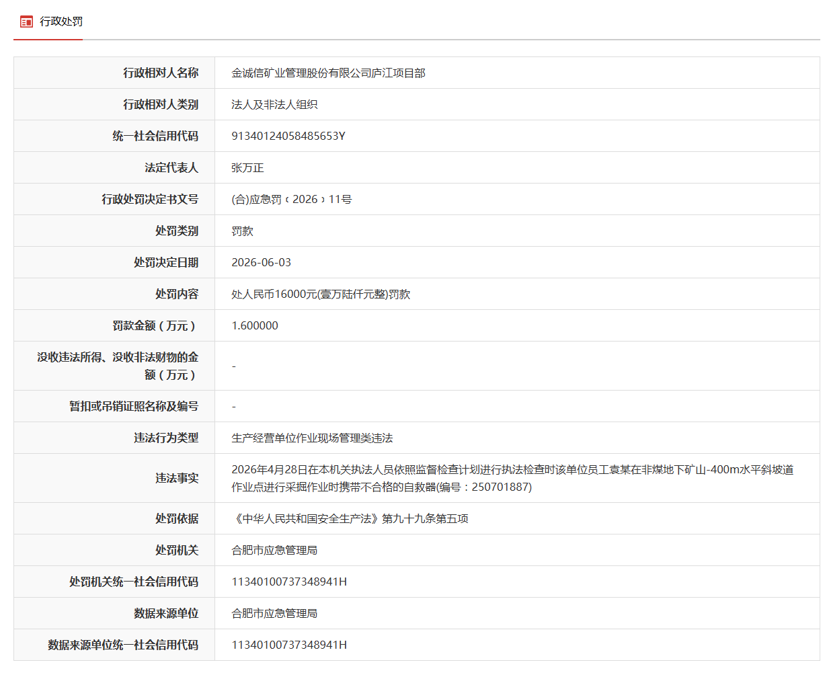Click the 数据来源单位统一社会信用代码 label
The image size is (825, 677).
(123, 645)
